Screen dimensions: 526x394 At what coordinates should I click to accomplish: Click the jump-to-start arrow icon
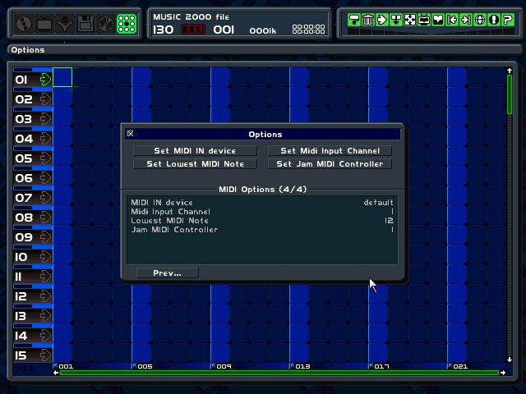452,19
